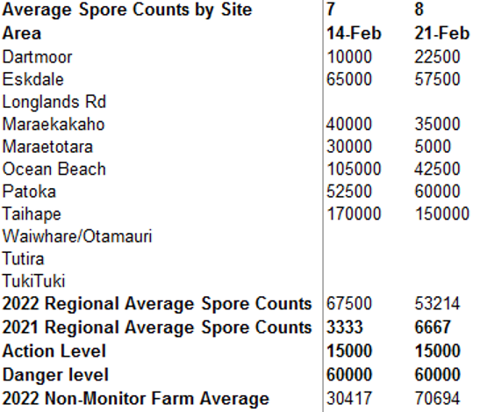Select the Patoka row label
The width and height of the screenshot is (480, 412).
[29, 192]
